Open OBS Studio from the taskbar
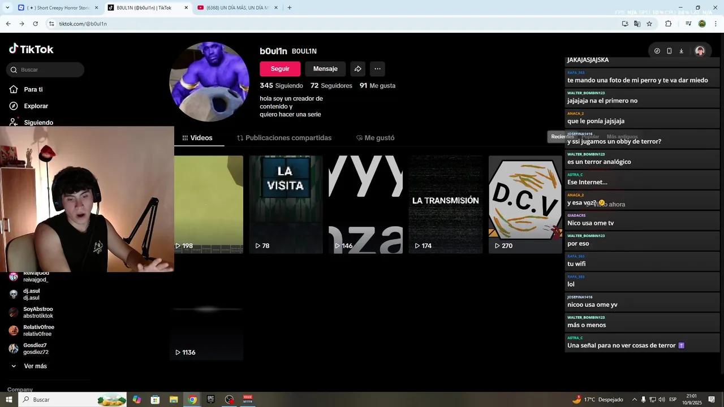724x407 pixels. click(229, 400)
